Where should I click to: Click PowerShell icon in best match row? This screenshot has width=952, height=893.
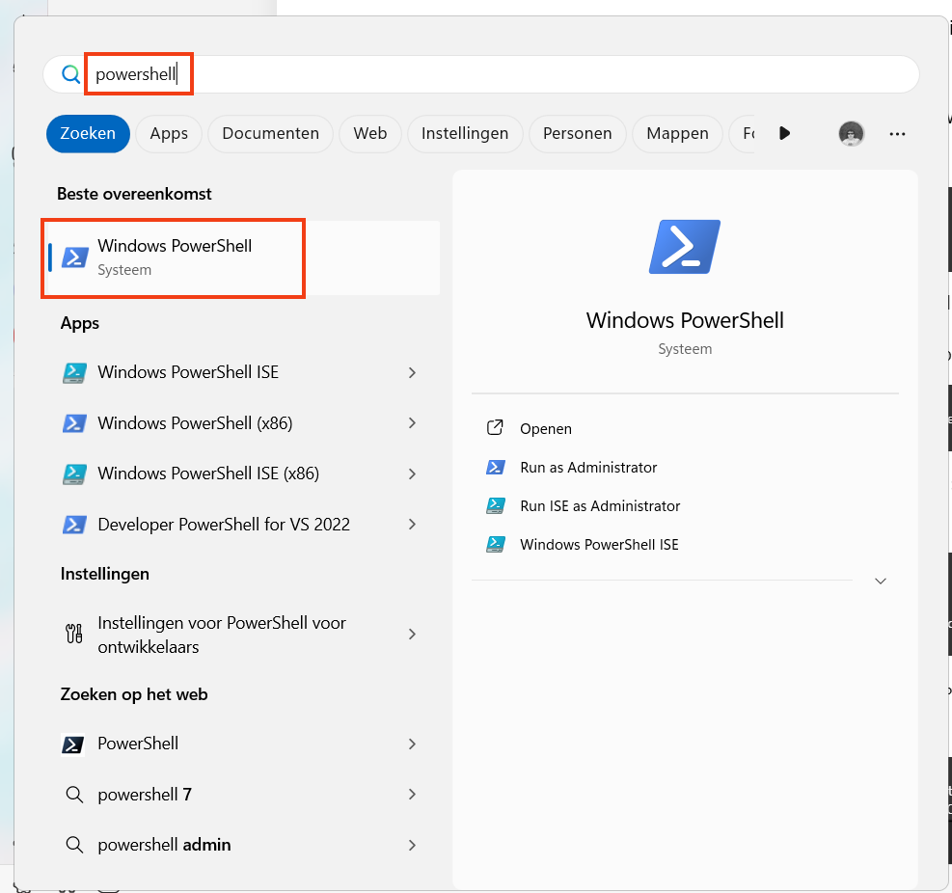coord(74,257)
